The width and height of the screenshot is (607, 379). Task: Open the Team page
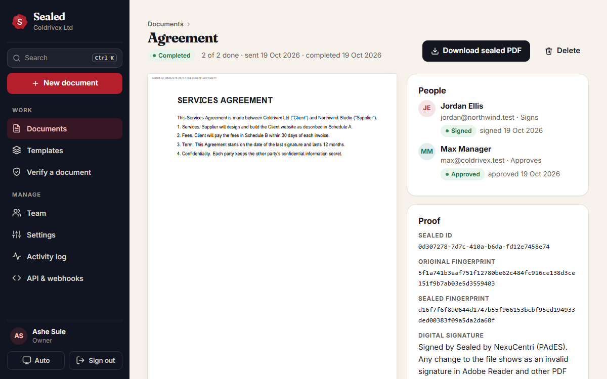coord(65,213)
